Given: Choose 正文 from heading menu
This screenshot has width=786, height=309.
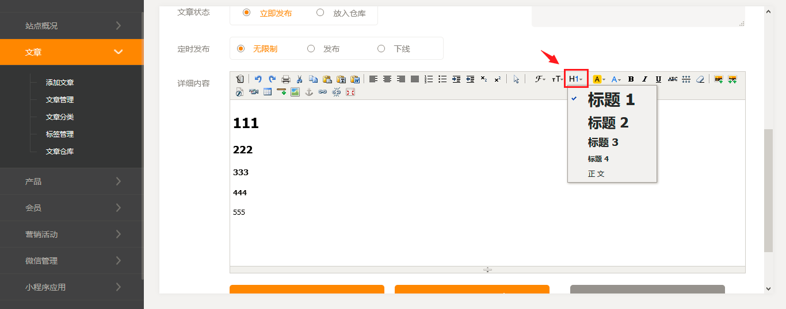Looking at the screenshot, I should (596, 174).
